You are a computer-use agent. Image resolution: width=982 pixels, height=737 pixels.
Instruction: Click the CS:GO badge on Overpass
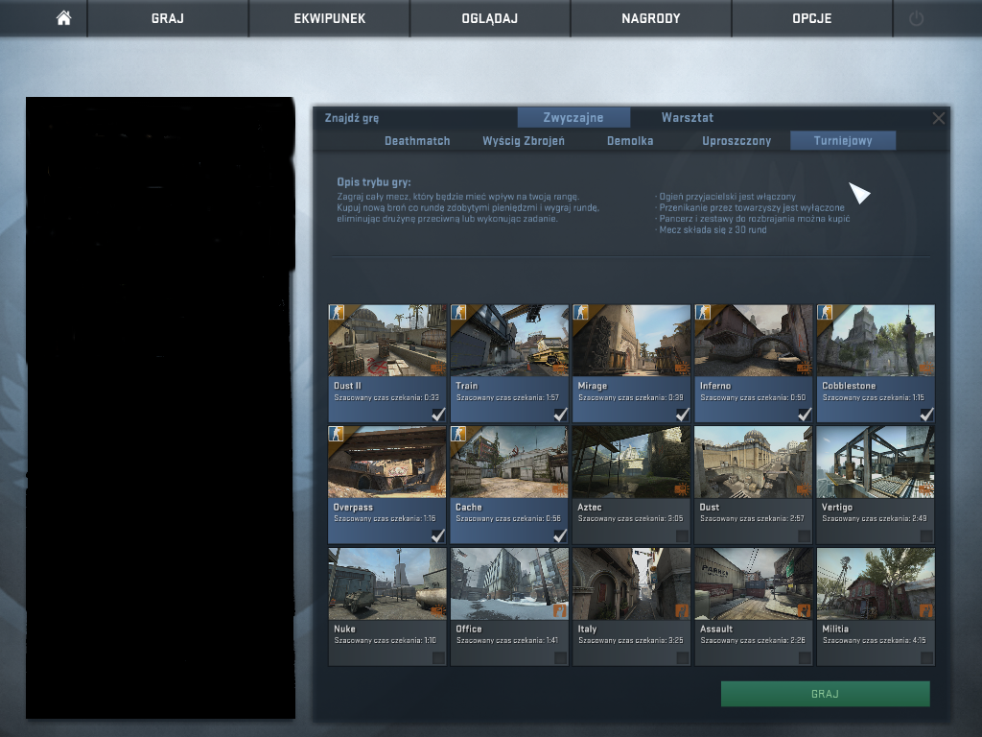[337, 434]
